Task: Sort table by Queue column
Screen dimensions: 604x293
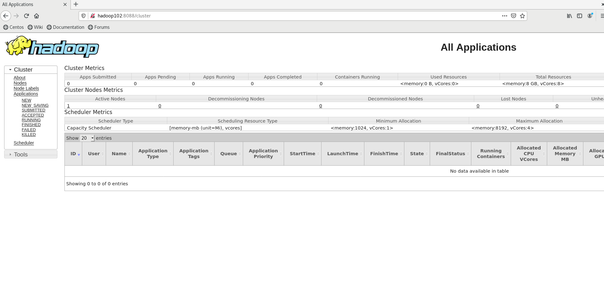Action: (229, 154)
